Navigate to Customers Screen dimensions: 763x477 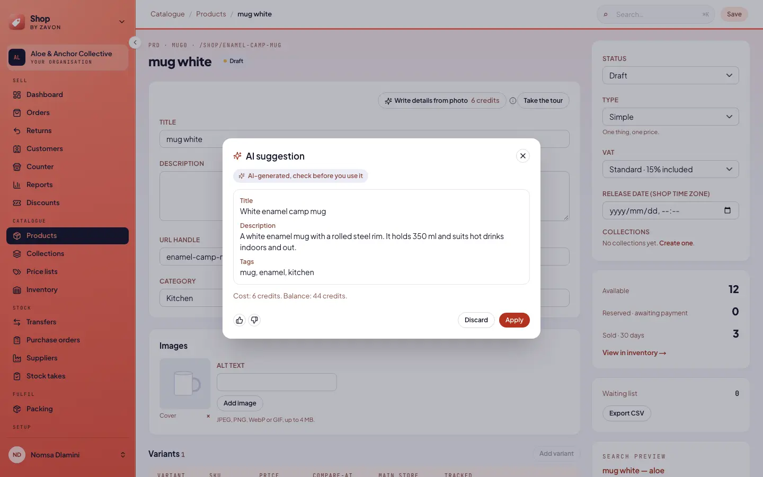[x=67, y=149]
